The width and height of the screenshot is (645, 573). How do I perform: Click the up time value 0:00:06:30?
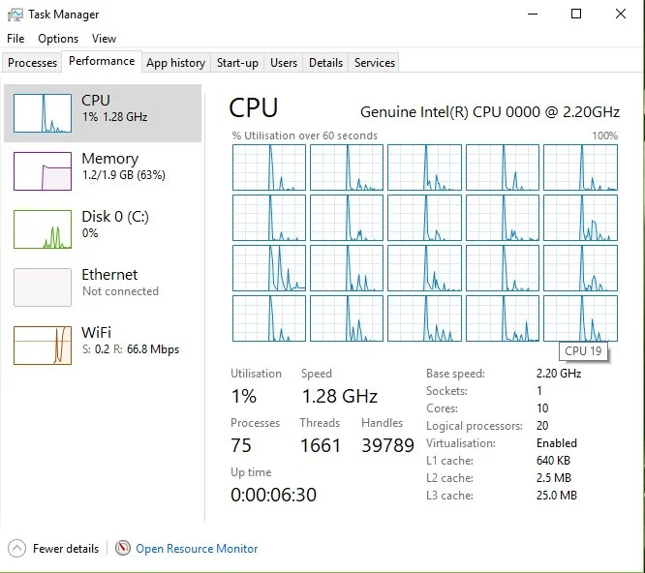(x=273, y=495)
